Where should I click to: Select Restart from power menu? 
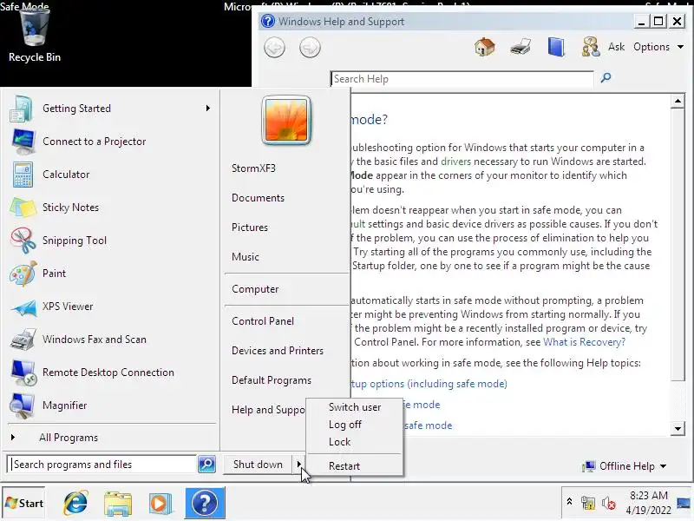(x=355, y=466)
